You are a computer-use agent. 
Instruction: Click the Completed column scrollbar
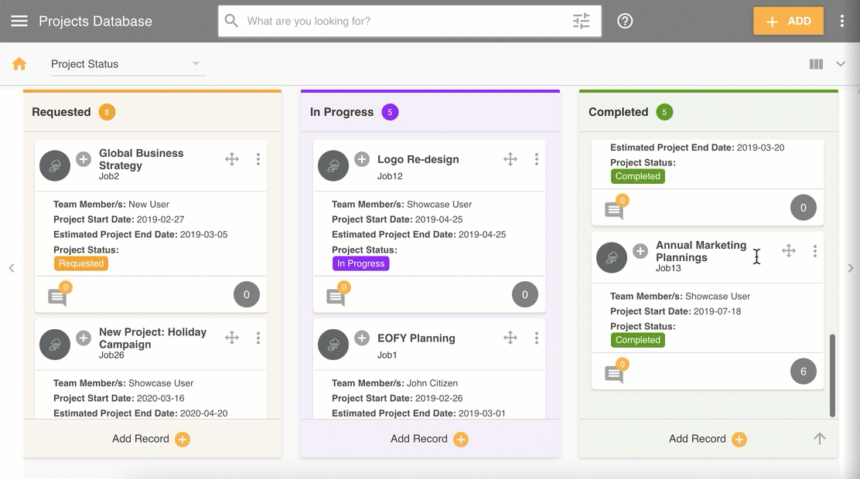point(833,375)
